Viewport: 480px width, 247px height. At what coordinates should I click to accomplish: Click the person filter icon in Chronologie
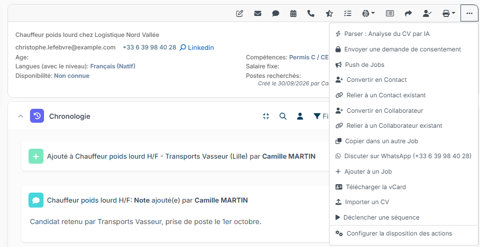coord(300,116)
